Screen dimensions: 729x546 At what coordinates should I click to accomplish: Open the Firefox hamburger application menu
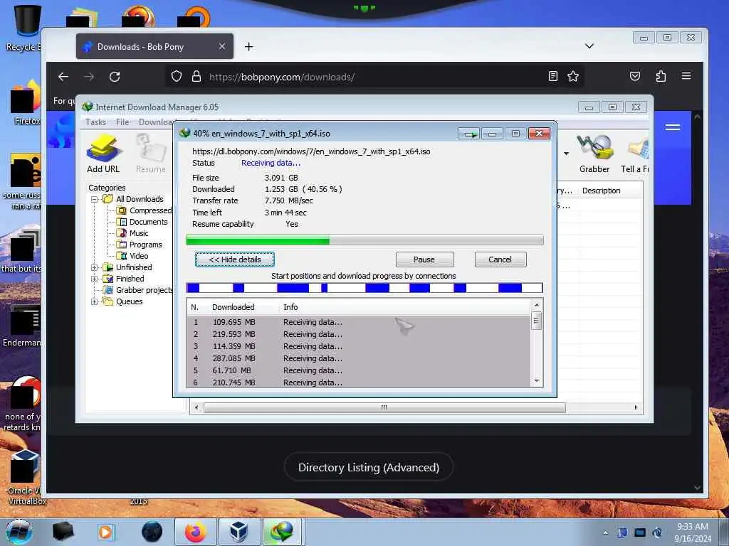pos(686,76)
